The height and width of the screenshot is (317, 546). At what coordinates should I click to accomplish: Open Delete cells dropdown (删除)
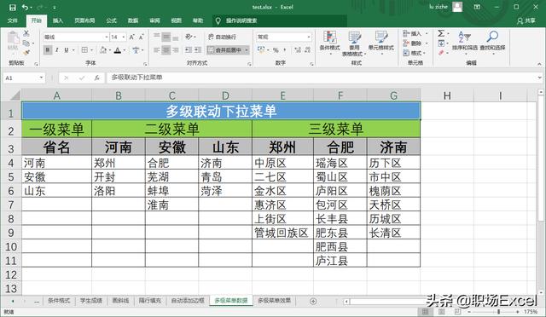point(415,43)
